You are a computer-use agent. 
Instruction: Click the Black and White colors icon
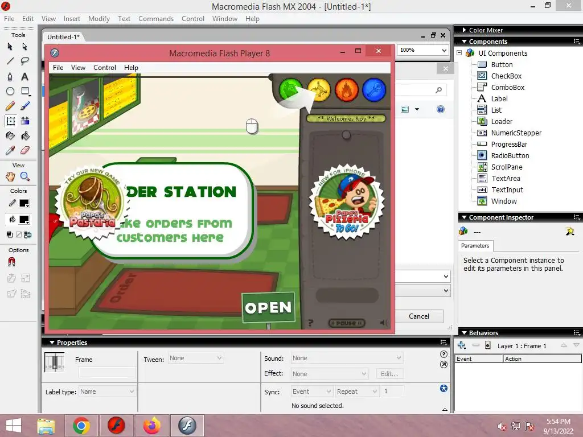pos(10,234)
